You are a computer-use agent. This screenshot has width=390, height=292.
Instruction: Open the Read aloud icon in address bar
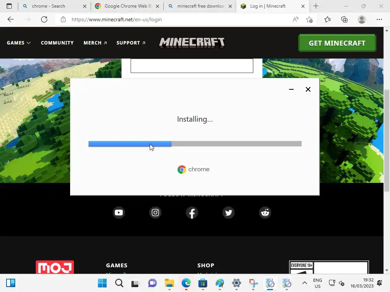pyautogui.click(x=296, y=19)
